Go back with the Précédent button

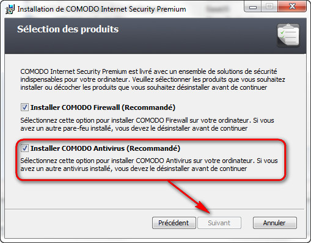click(174, 223)
